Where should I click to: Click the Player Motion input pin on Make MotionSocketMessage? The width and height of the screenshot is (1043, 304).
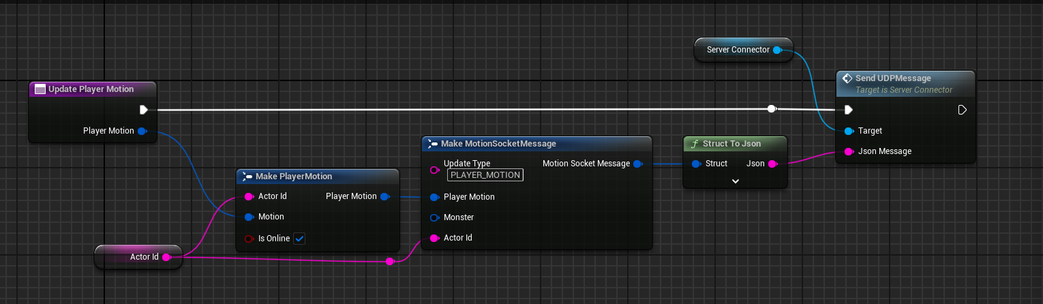[435, 197]
